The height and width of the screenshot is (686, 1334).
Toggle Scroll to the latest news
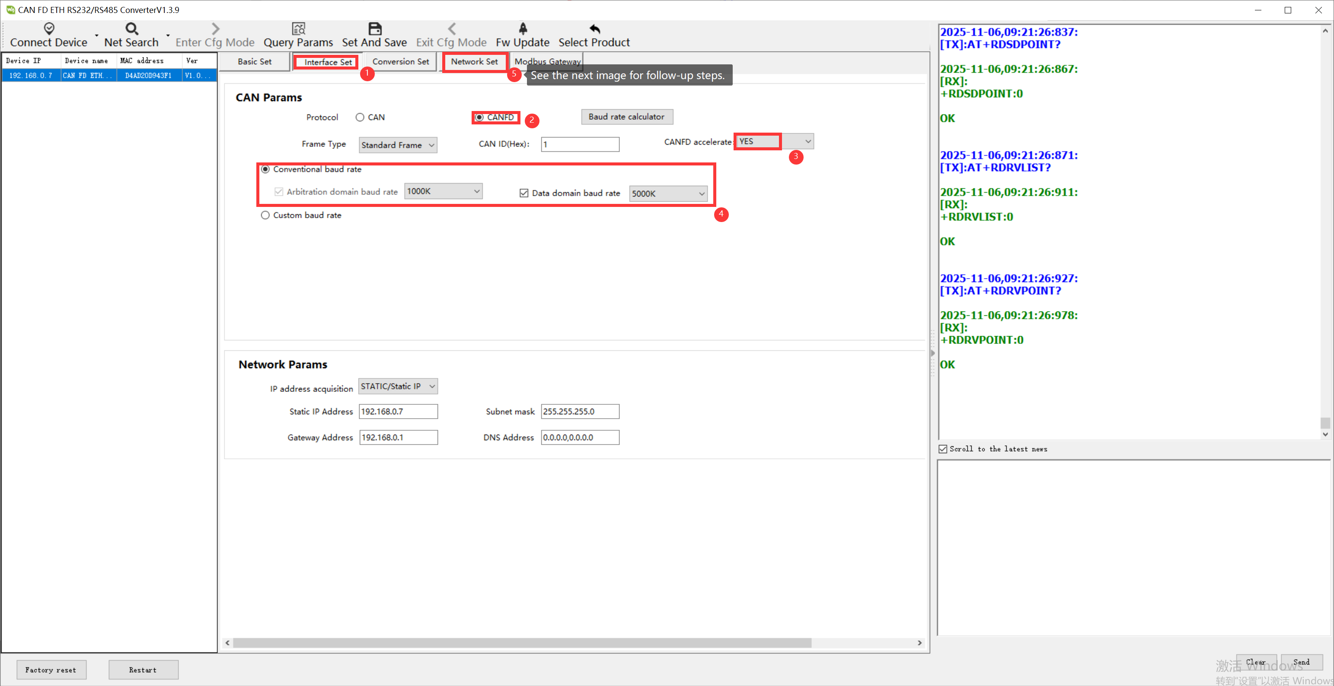pos(943,449)
